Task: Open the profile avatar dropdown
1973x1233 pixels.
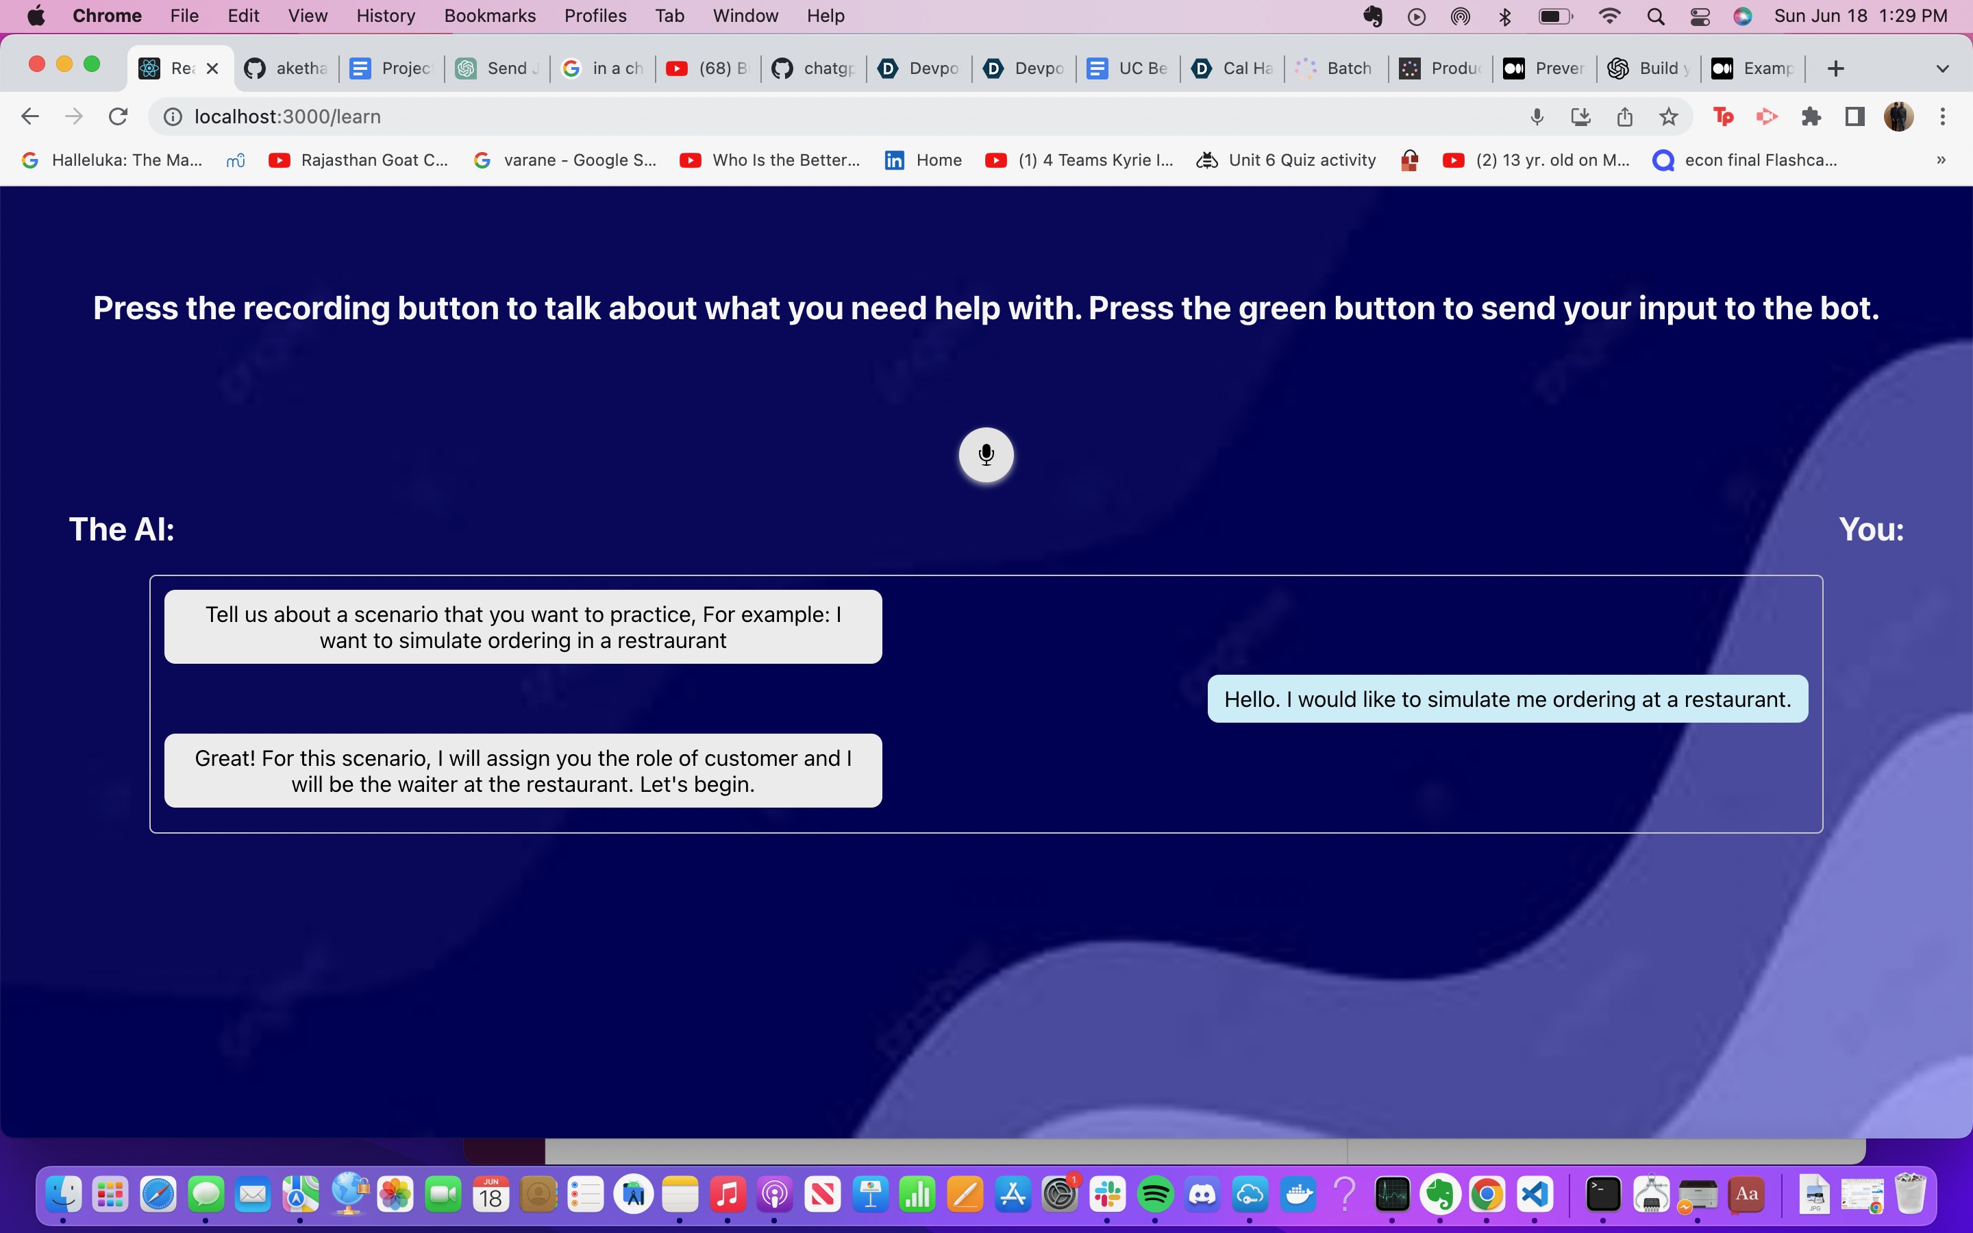Action: pos(1899,116)
